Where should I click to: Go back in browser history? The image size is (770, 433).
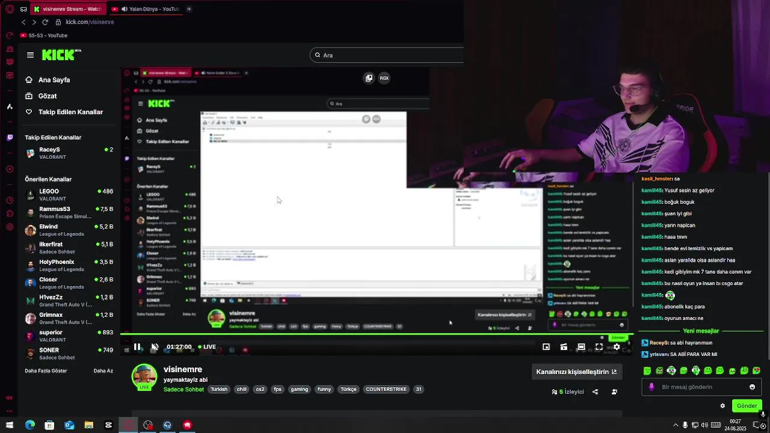coord(23,22)
